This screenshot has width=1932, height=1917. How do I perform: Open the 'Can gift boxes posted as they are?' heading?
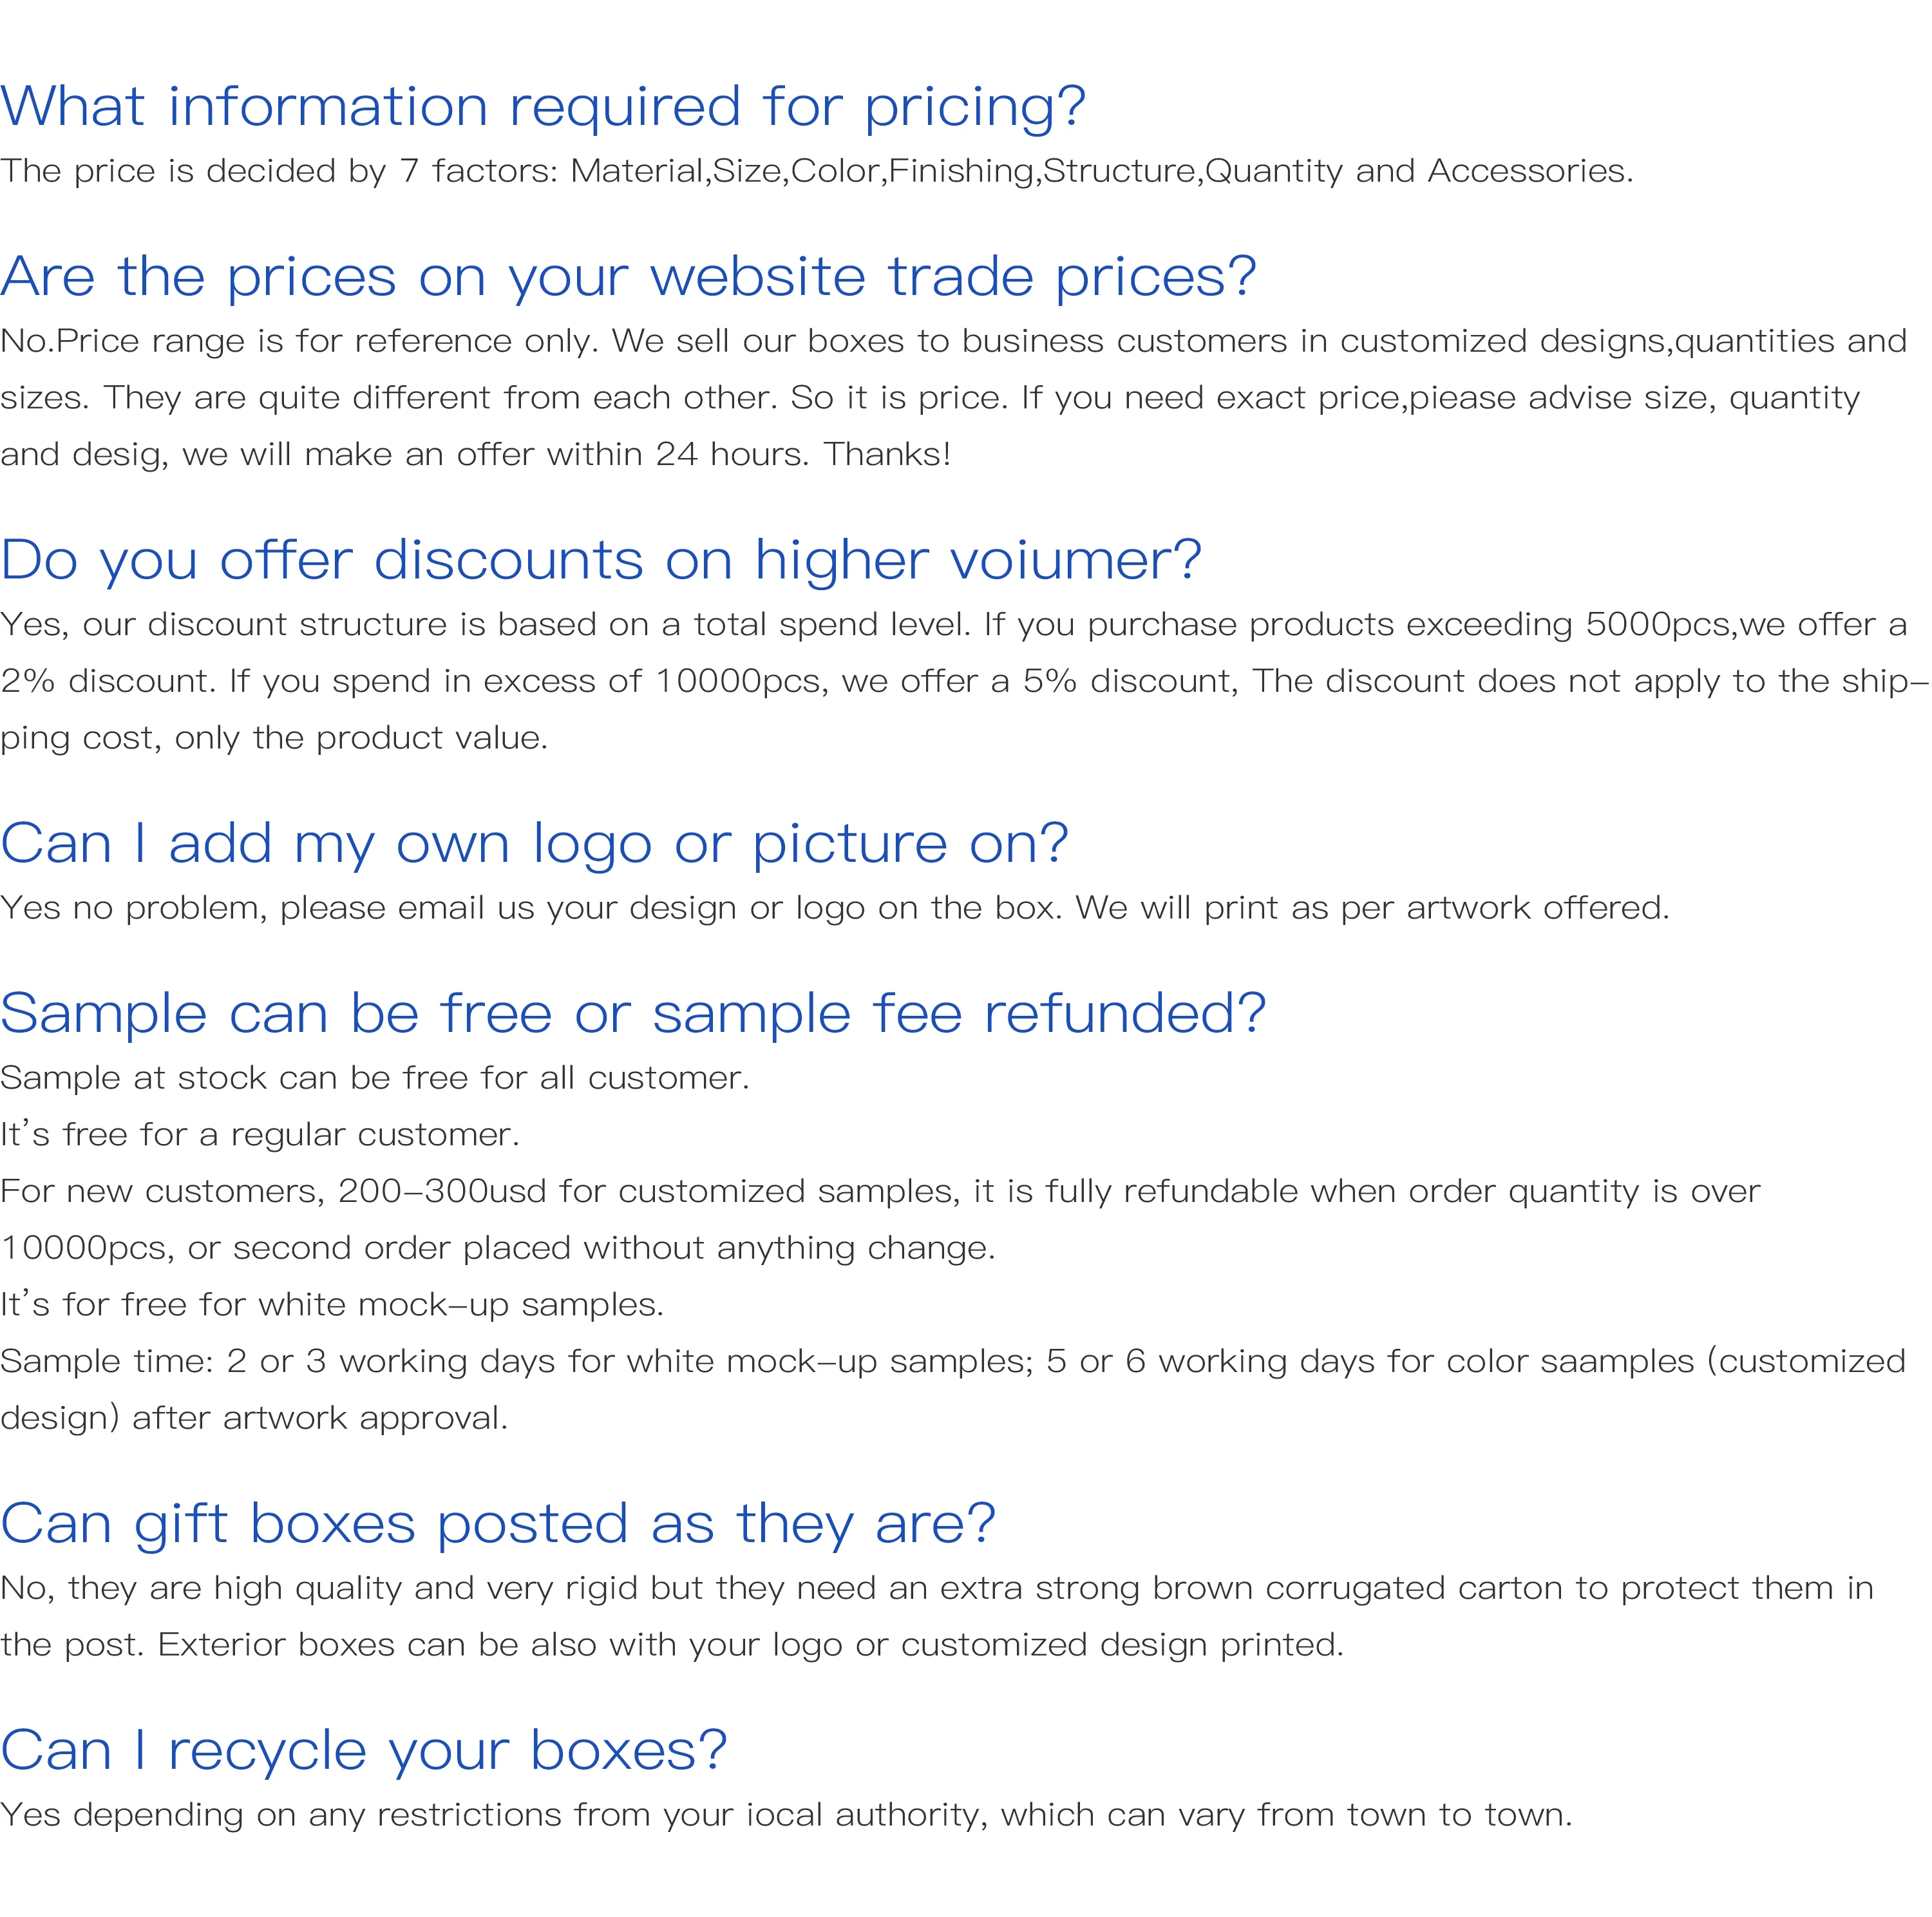[498, 1524]
